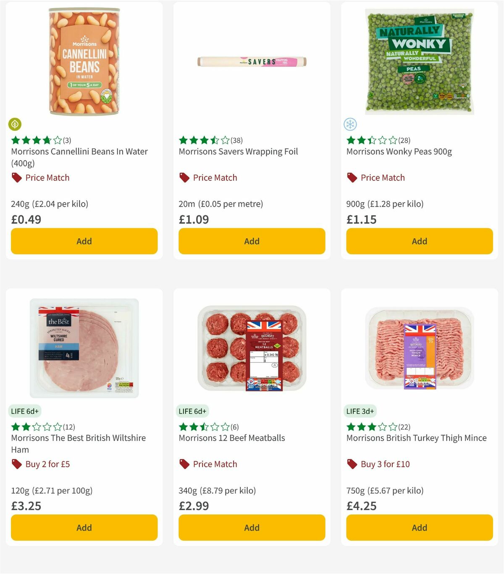The height and width of the screenshot is (574, 504).
Task: Click the tag icon next to Buy 3 for £10
Action: tap(352, 464)
